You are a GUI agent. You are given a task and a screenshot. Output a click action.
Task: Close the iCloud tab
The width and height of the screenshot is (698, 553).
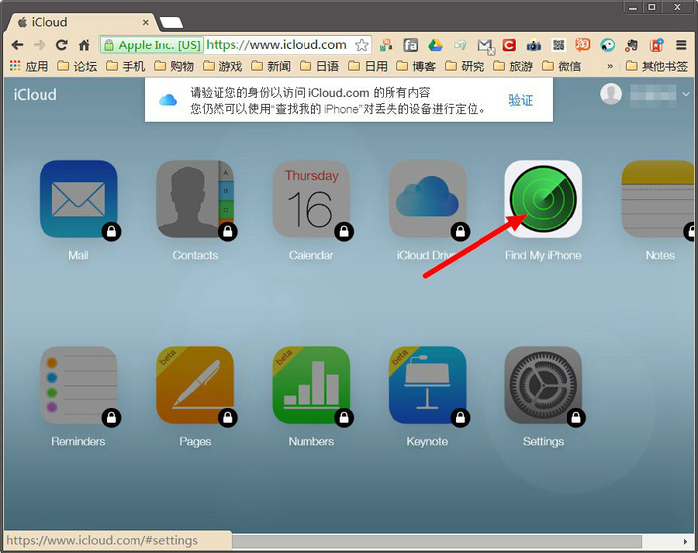click(x=146, y=22)
